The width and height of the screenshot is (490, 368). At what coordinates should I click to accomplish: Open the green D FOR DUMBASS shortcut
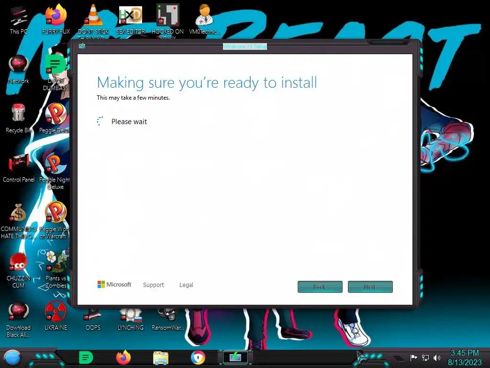tap(56, 72)
